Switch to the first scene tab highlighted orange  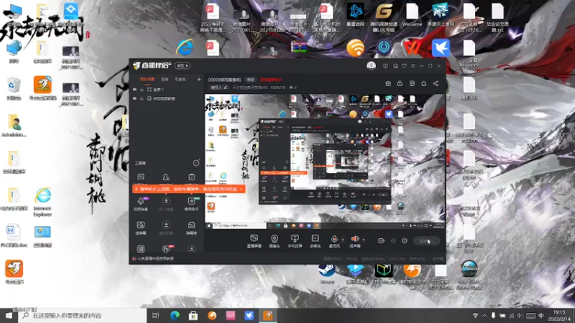pos(147,79)
